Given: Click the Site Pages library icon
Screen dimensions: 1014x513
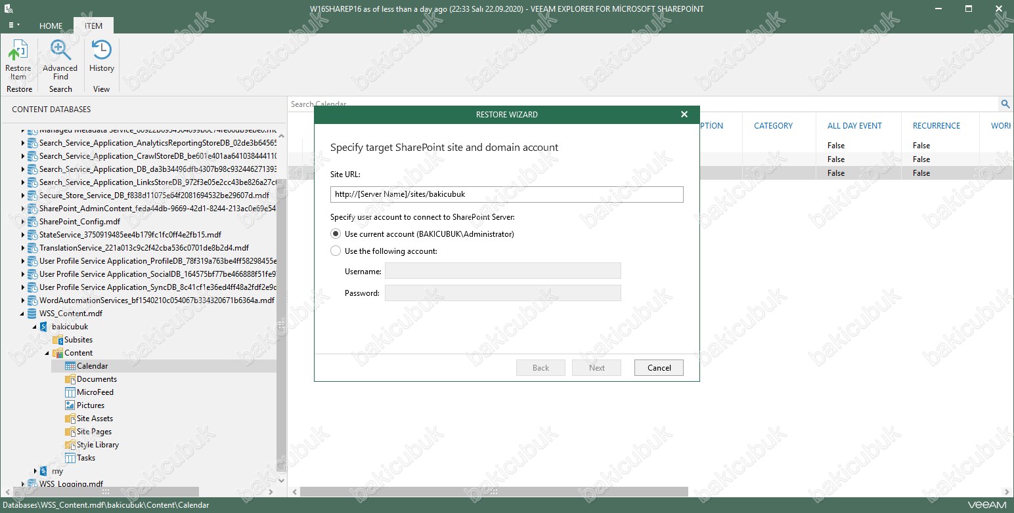Looking at the screenshot, I should [x=70, y=432].
